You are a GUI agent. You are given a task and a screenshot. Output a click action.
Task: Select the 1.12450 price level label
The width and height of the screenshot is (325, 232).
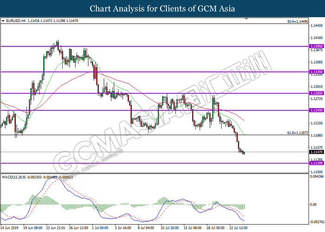pyautogui.click(x=316, y=110)
